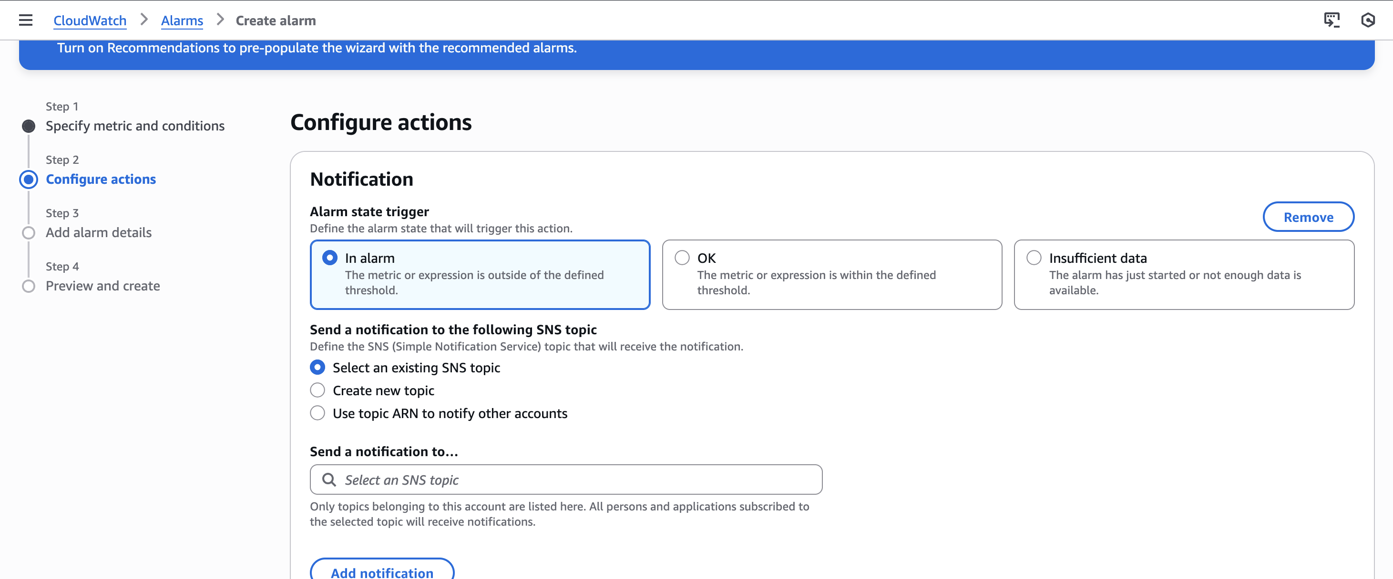Image resolution: width=1393 pixels, height=579 pixels.
Task: Click the Remove notification button
Action: point(1308,217)
